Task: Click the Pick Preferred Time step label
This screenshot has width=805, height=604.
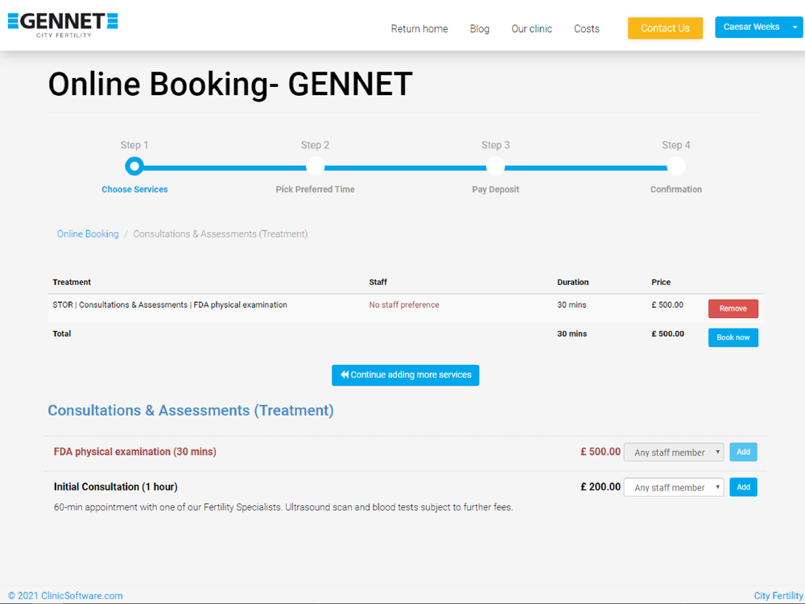Action: click(x=316, y=189)
